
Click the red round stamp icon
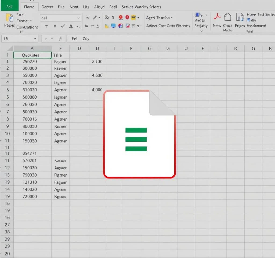point(121,17)
